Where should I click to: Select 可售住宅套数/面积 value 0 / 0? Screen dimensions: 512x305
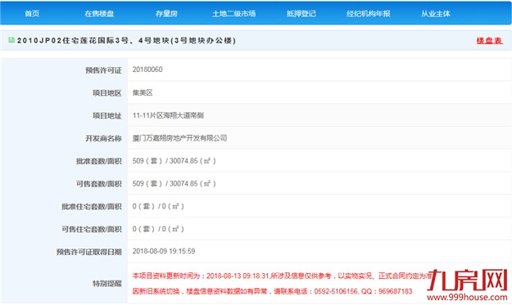click(158, 229)
